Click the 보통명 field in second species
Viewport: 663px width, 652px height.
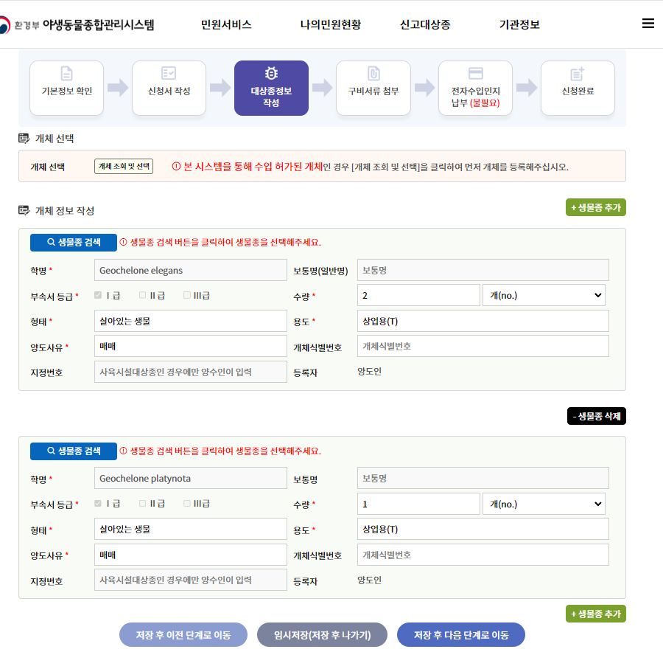tap(483, 478)
